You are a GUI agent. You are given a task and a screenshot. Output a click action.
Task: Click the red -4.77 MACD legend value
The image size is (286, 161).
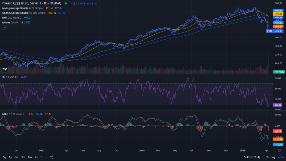(30, 114)
